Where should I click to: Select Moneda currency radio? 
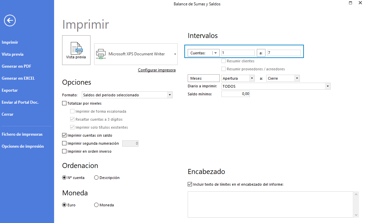97,205
